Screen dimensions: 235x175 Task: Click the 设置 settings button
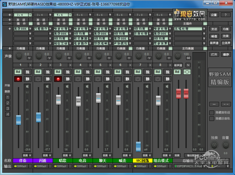tap(214, 15)
